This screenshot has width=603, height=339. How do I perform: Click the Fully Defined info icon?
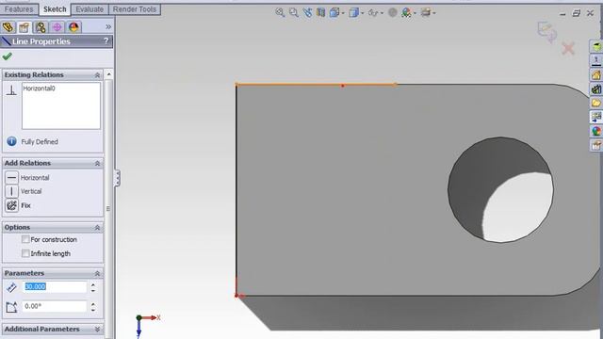(11, 141)
